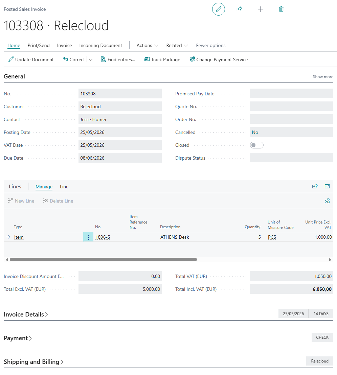Click the Relecloud summary in Shipping and Billing

click(319, 361)
